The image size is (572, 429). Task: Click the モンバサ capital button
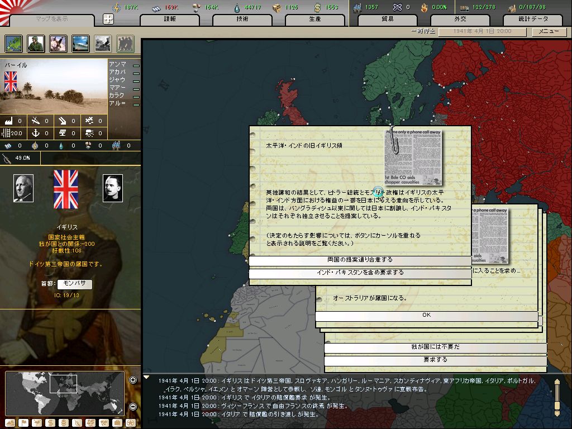[x=75, y=283]
